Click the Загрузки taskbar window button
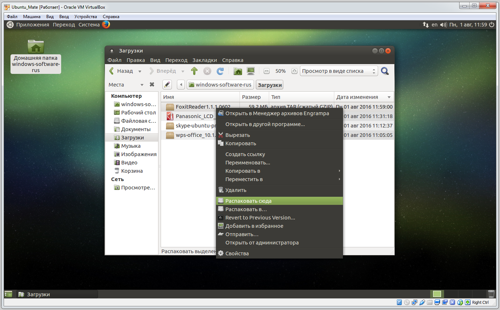This screenshot has height=310, width=500. pyautogui.click(x=39, y=294)
